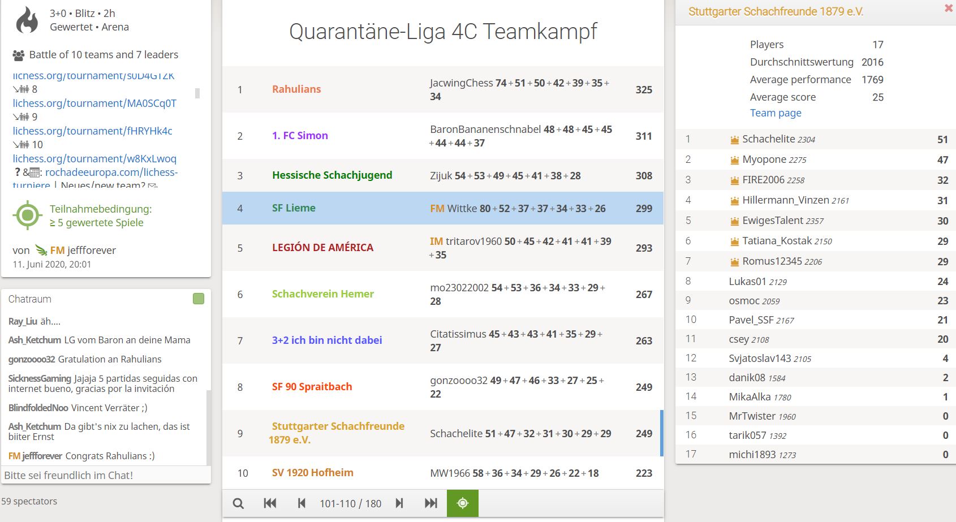The image size is (956, 522).
Task: Click the green locate-me target button
Action: pos(463,503)
